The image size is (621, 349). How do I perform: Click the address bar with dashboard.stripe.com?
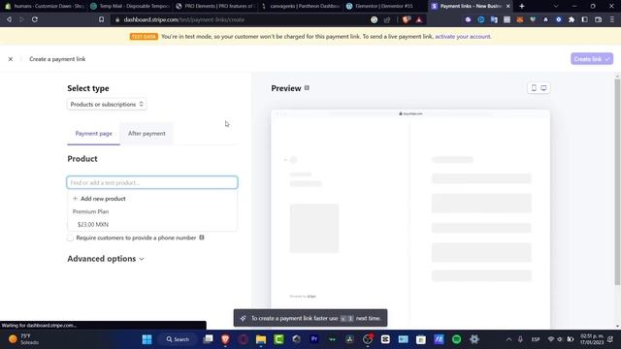coord(183,19)
